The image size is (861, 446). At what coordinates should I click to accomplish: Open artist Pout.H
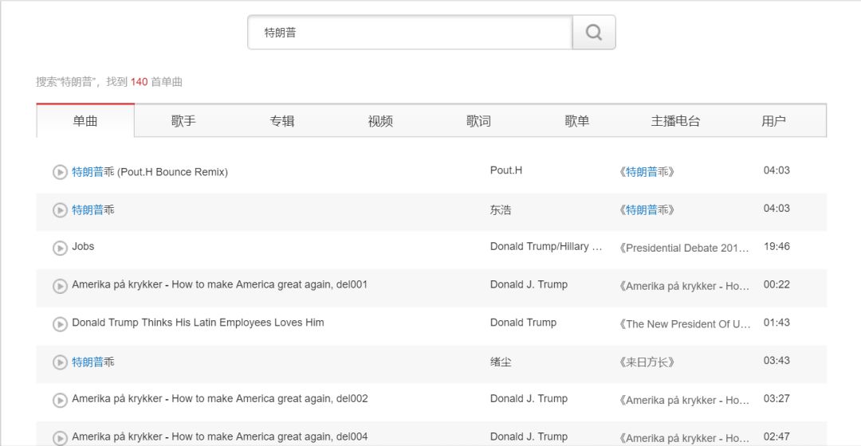click(x=506, y=170)
